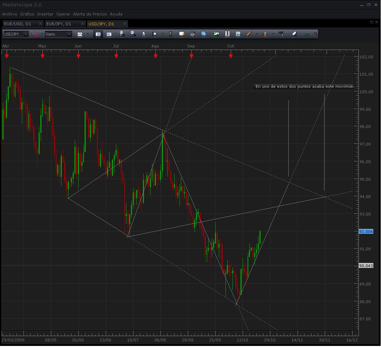The height and width of the screenshot is (347, 381).
Task: Click the red marker under Oct
Action: point(231,57)
